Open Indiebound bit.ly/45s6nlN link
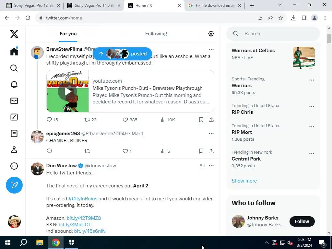The height and width of the screenshot is (249, 332). coord(90,231)
